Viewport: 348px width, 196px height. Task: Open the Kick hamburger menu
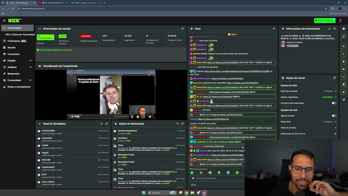(x=4, y=21)
